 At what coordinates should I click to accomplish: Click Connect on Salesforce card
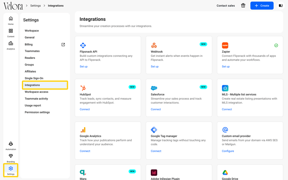[x=156, y=109]
